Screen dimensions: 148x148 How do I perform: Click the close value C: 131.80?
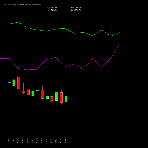pyautogui.click(x=52, y=8)
